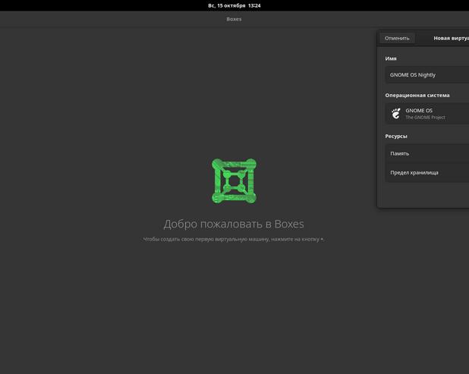Open the Предел хранилища row
469x374 pixels.
[x=427, y=172]
